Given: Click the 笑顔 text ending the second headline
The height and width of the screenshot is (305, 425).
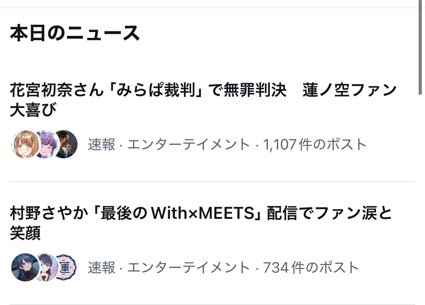Looking at the screenshot, I should coord(25,233).
